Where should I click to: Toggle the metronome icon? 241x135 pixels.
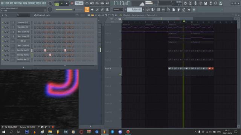[x=87, y=3]
